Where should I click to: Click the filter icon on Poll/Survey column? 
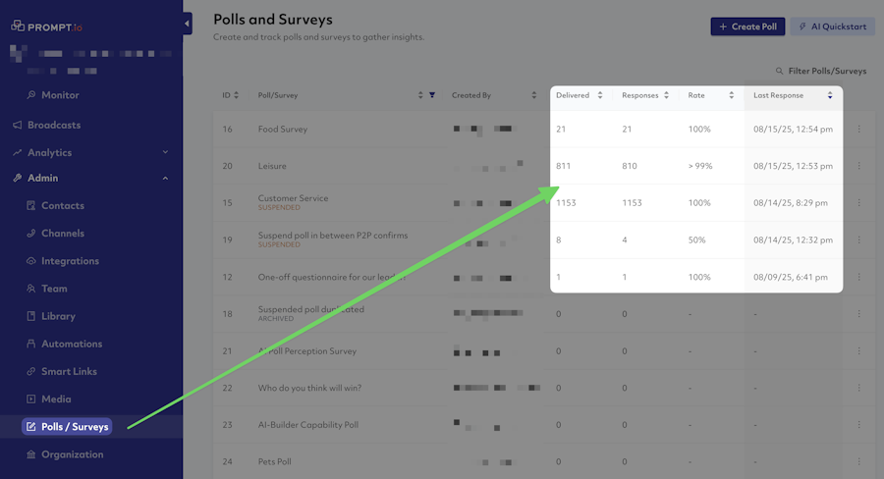pyautogui.click(x=432, y=95)
